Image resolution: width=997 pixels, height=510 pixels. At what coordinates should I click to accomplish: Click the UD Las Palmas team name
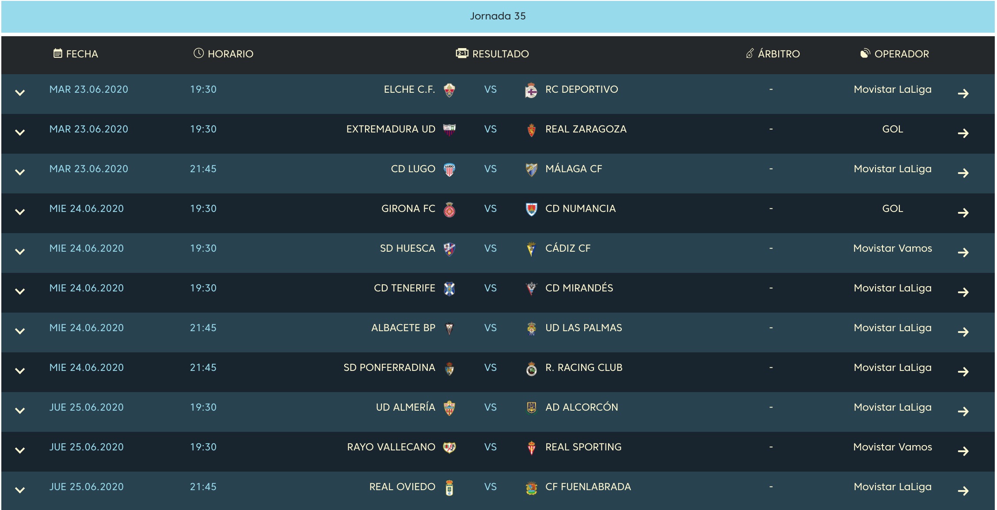(584, 328)
